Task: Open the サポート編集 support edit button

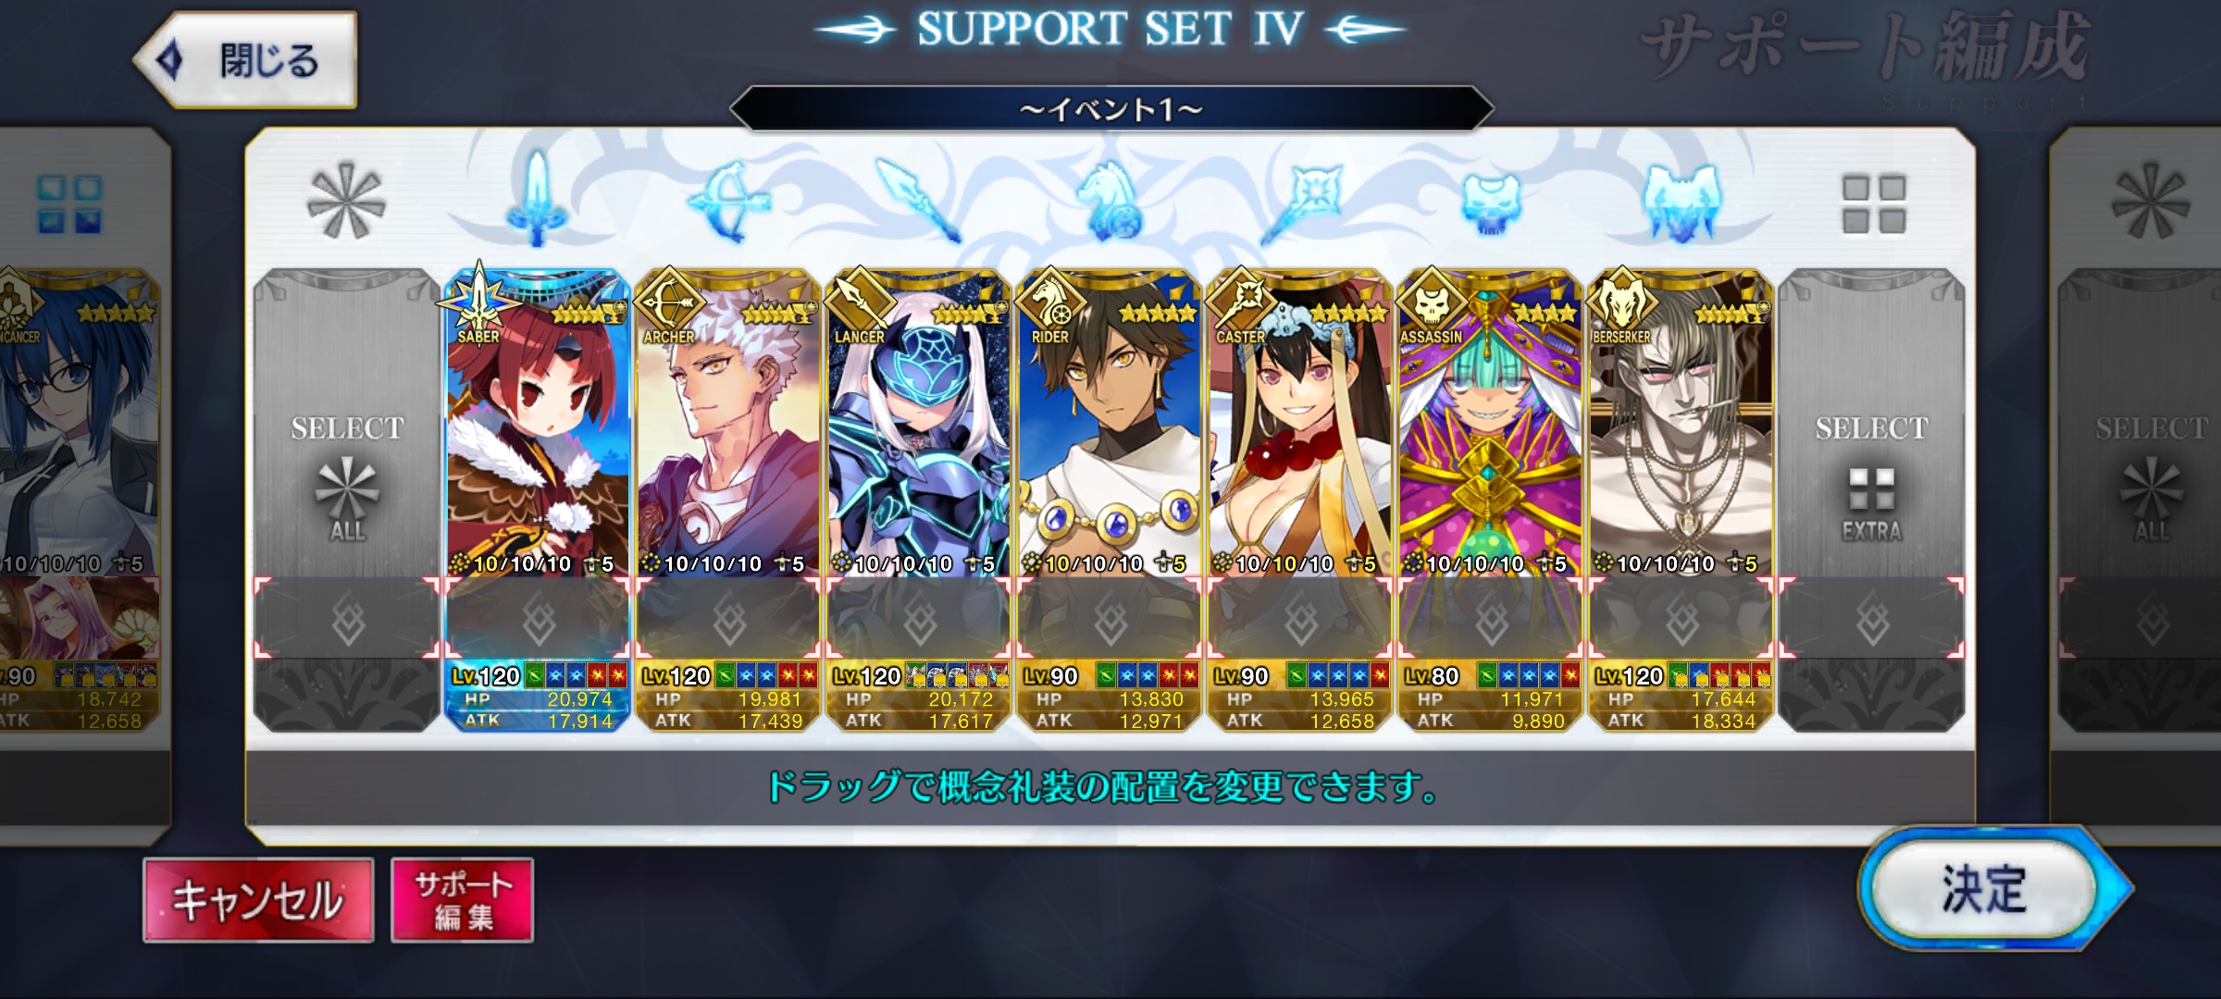Action: (x=462, y=900)
